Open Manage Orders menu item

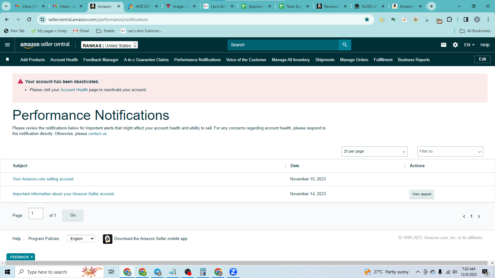[x=354, y=60]
